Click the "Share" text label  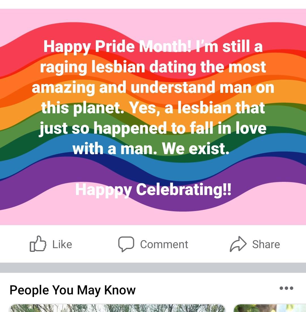pyautogui.click(x=266, y=244)
